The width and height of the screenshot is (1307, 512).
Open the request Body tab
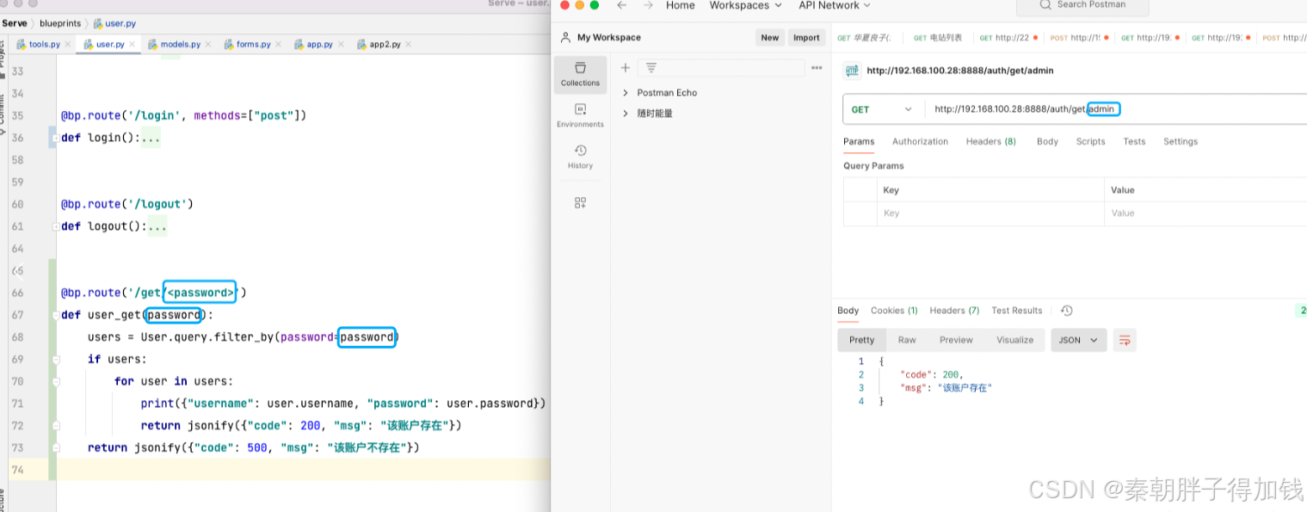pyautogui.click(x=1047, y=141)
